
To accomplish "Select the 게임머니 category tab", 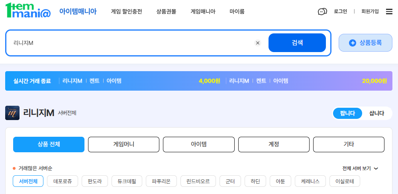I will point(124,144).
